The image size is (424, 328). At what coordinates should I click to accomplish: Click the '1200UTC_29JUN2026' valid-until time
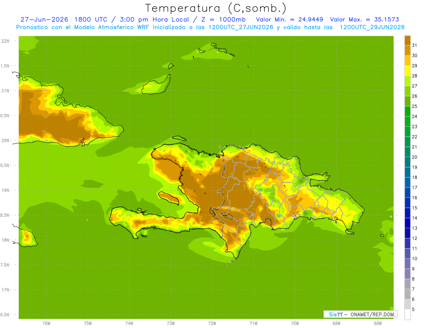click(x=372, y=27)
